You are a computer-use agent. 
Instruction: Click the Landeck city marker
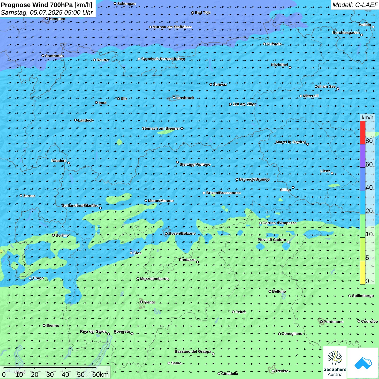(x=76, y=120)
